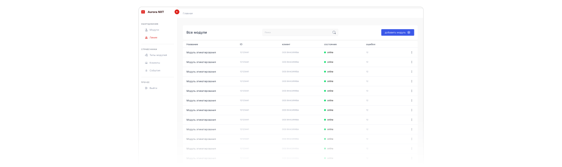Image resolution: width=562 pixels, height=167 pixels.
Task: Click inside the Поиск search field
Action: point(296,32)
